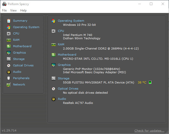169x134 pixels.
Task: Click the 38 °C temperature reading
Action: pos(142,82)
